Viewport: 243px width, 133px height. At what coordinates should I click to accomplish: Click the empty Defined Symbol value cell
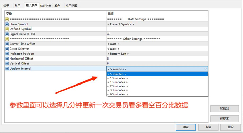click(x=157, y=29)
